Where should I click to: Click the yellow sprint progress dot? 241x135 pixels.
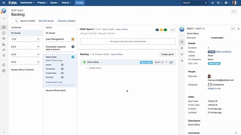(x=161, y=30)
